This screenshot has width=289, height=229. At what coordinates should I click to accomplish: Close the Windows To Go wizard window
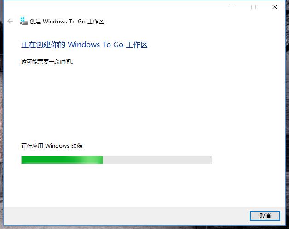(x=275, y=7)
